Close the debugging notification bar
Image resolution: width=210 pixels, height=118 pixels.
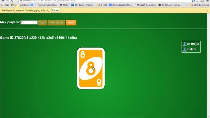207,10
